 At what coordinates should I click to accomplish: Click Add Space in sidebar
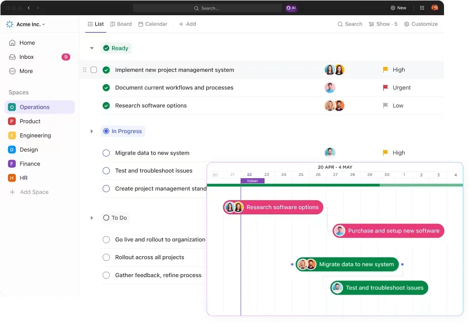click(29, 192)
